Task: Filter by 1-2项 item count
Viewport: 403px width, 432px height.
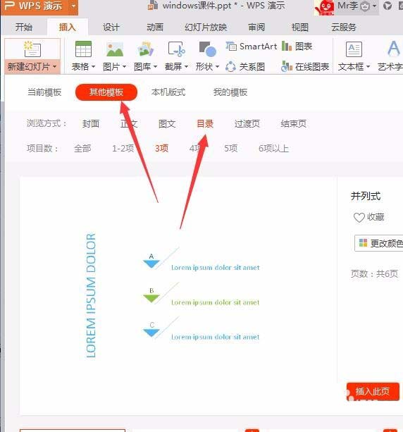Action: click(123, 149)
